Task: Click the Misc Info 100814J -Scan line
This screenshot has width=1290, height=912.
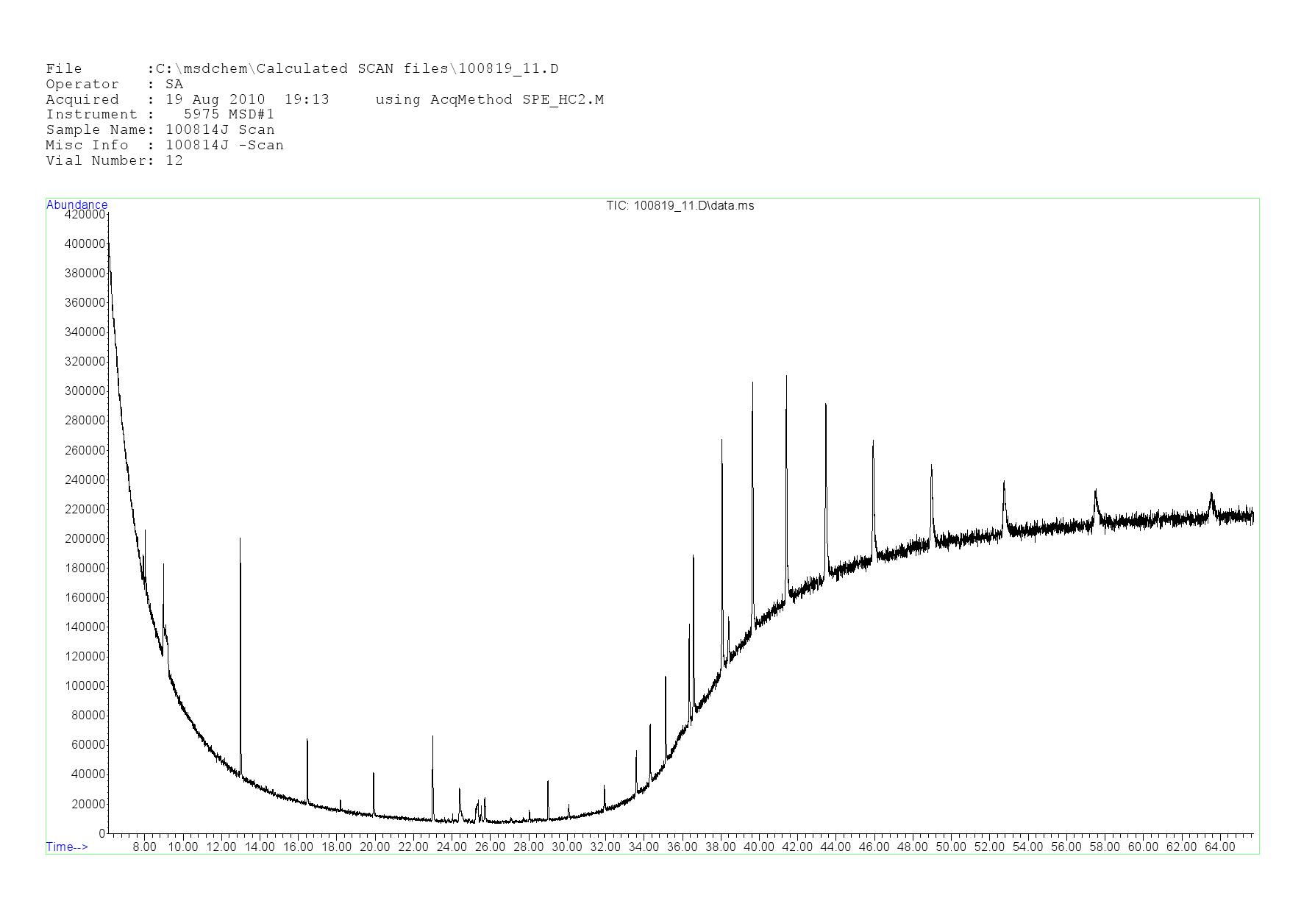Action: (164, 145)
